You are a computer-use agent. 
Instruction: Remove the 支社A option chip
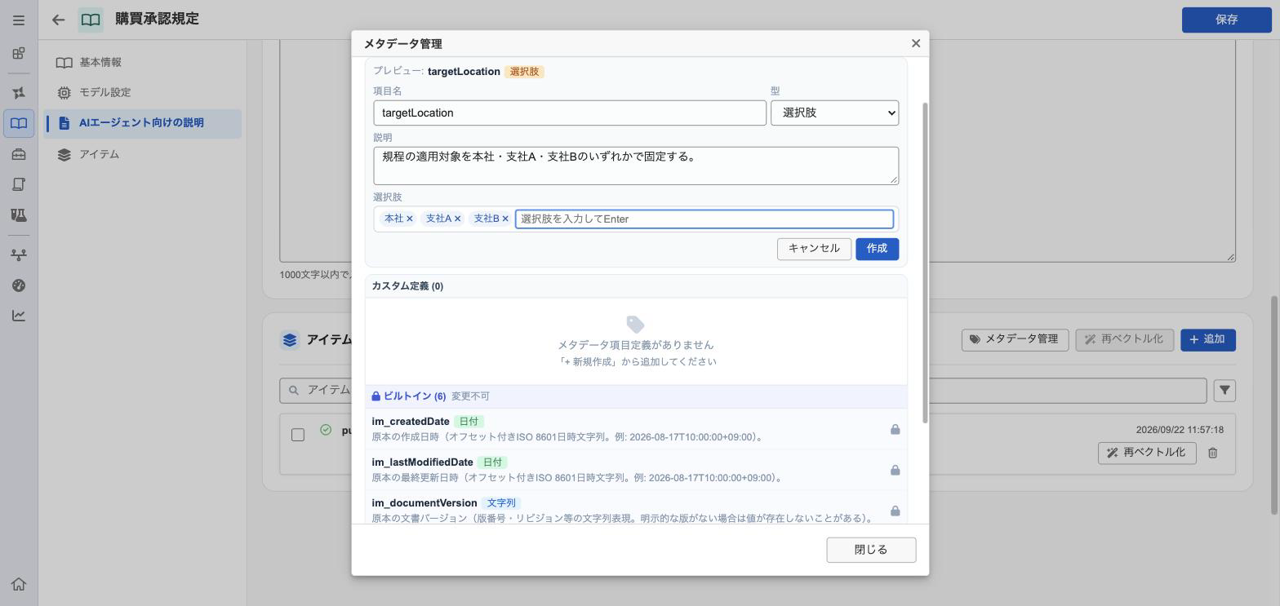pyautogui.click(x=457, y=219)
